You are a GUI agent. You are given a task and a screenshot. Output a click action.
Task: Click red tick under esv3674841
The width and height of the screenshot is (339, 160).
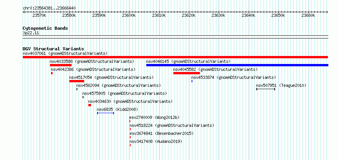(130, 137)
